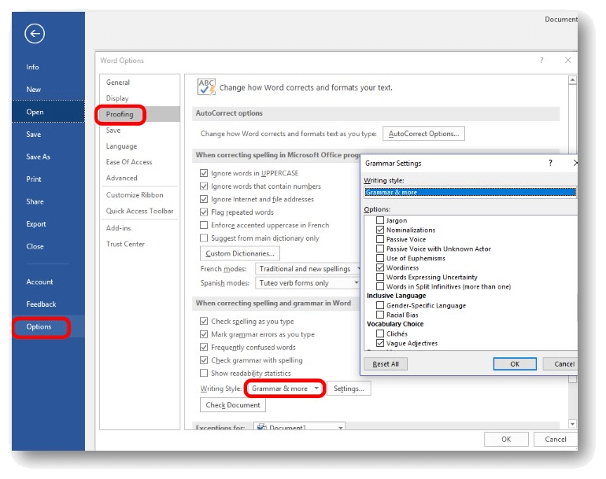The height and width of the screenshot is (479, 606).
Task: Click the ABC proofing checkmark icon
Action: tap(206, 87)
